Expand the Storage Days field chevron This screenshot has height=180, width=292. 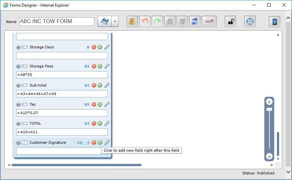pyautogui.click(x=18, y=47)
